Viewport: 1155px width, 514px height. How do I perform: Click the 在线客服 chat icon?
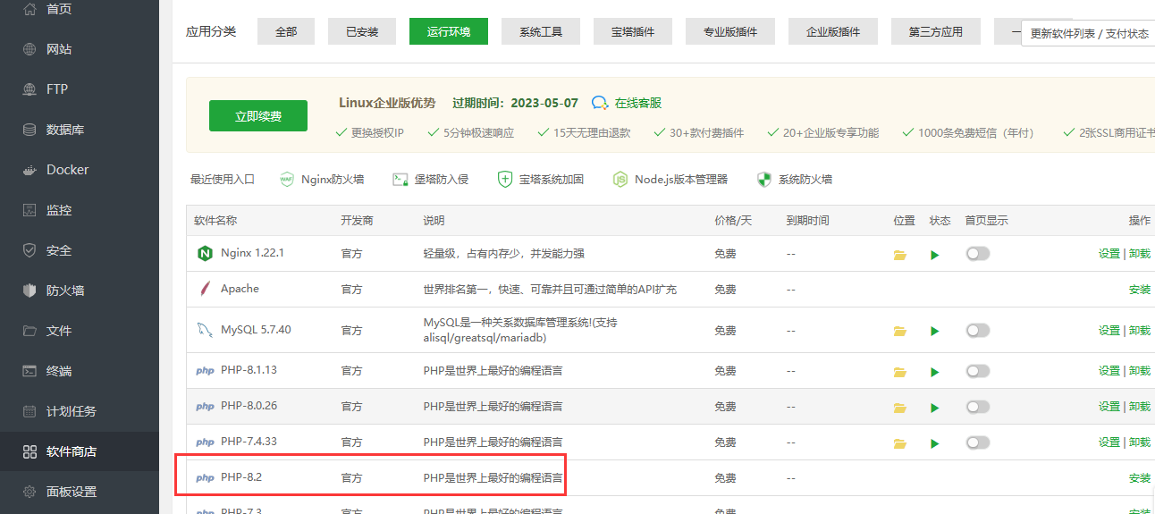pyautogui.click(x=600, y=104)
